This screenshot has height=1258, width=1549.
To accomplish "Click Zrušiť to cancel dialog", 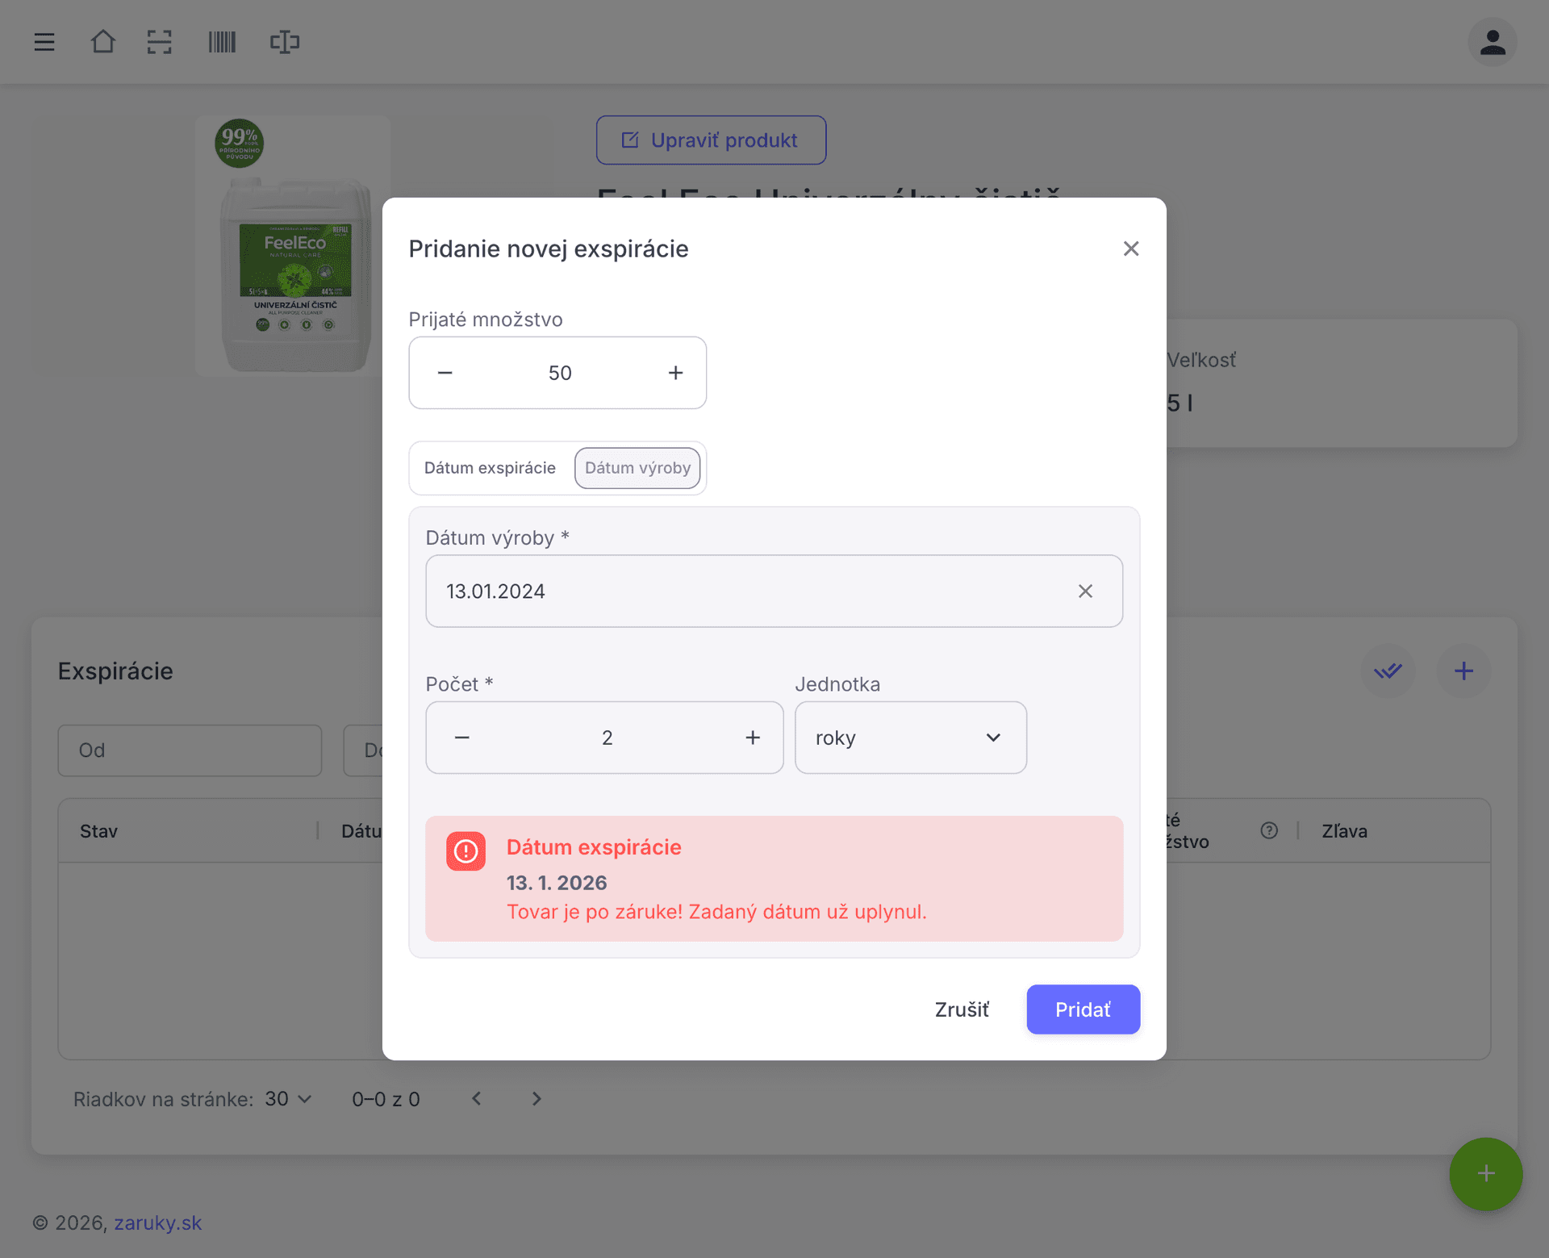I will (961, 1009).
